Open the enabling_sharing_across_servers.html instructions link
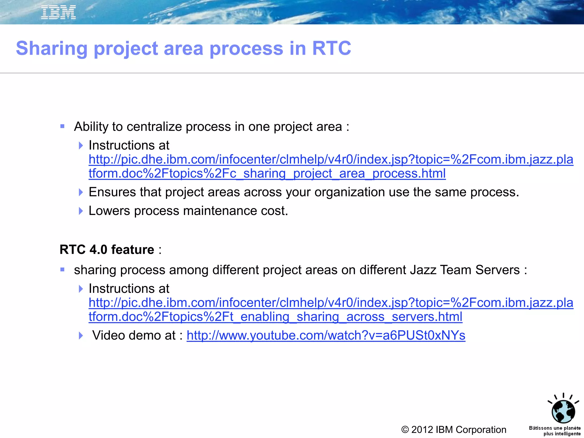The image size is (584, 438). (x=331, y=310)
